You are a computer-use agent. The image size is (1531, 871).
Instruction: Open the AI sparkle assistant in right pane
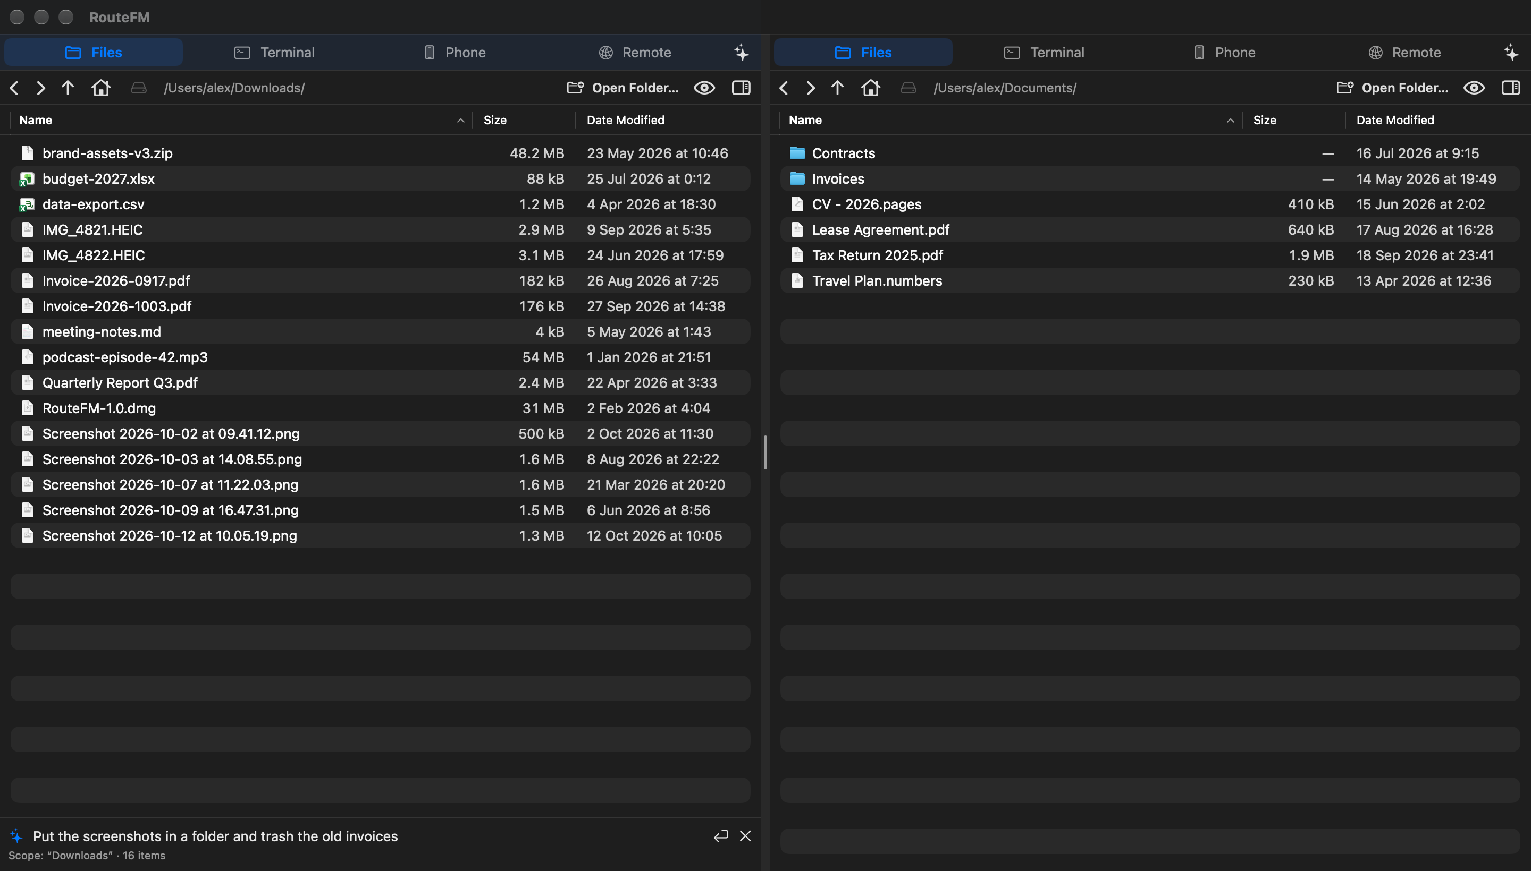coord(1511,53)
